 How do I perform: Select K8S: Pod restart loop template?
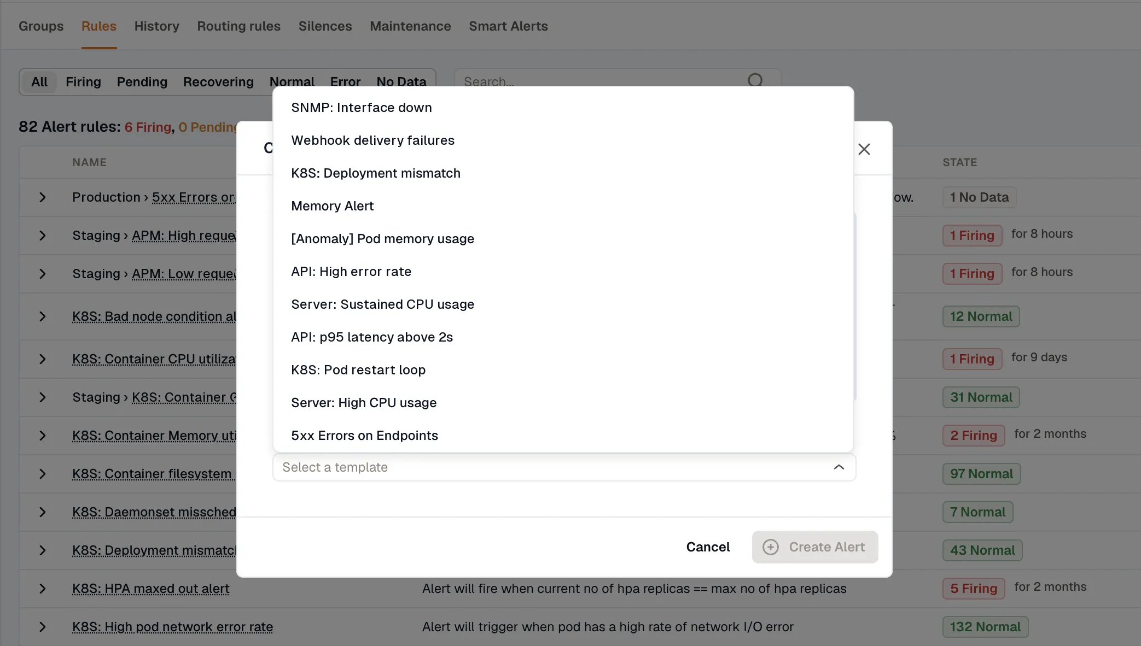click(x=563, y=370)
